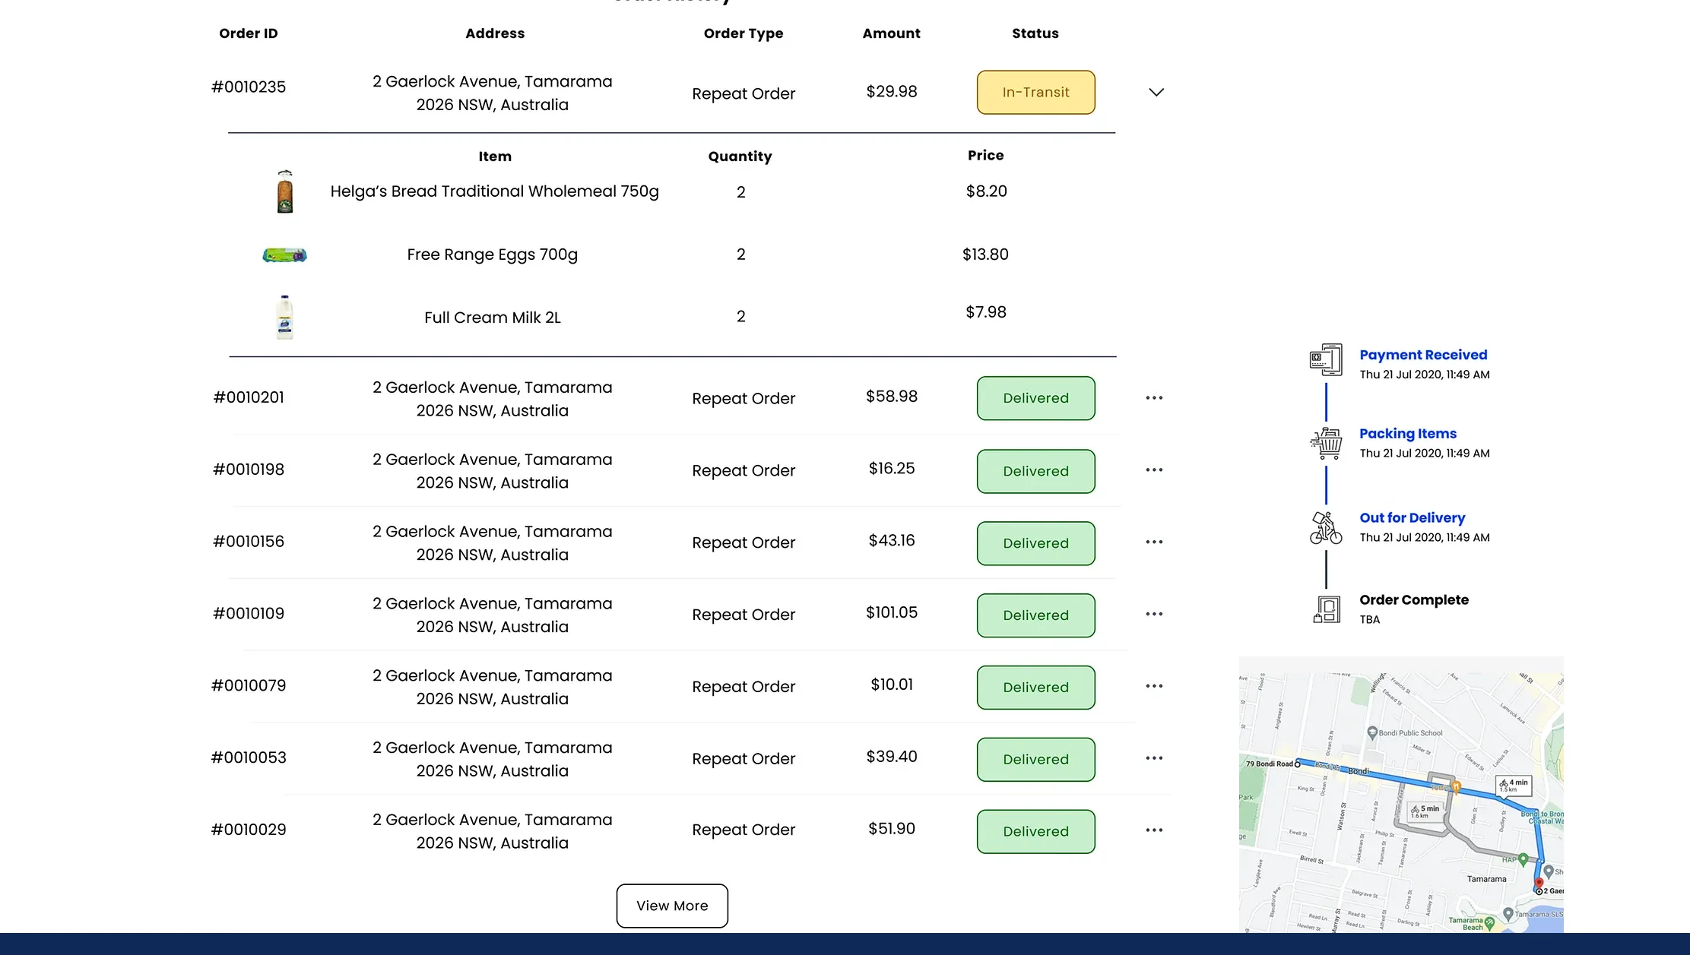
Task: Open actions menu for order #0010156
Action: click(1153, 542)
